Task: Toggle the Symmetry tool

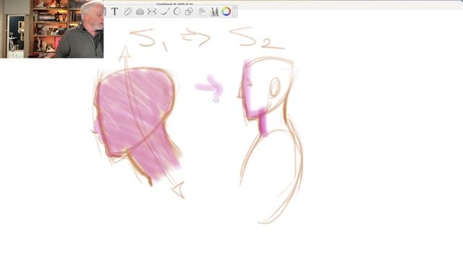Action: click(x=152, y=12)
